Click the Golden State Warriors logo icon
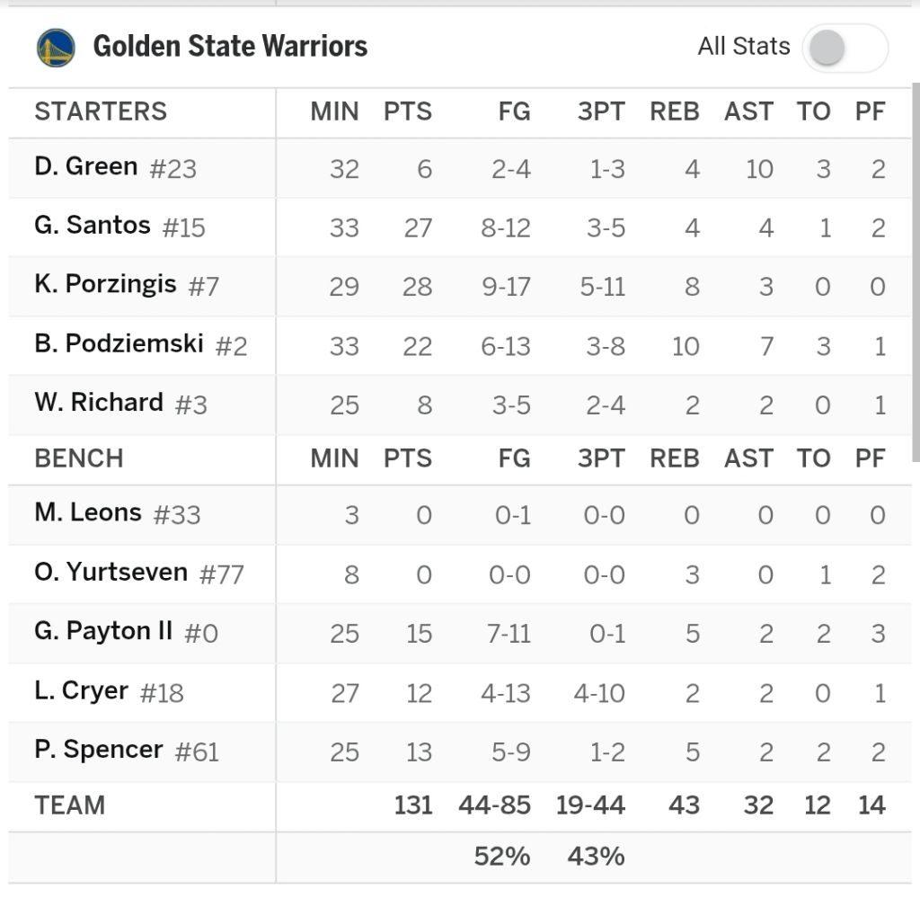The width and height of the screenshot is (920, 907). pyautogui.click(x=56, y=48)
